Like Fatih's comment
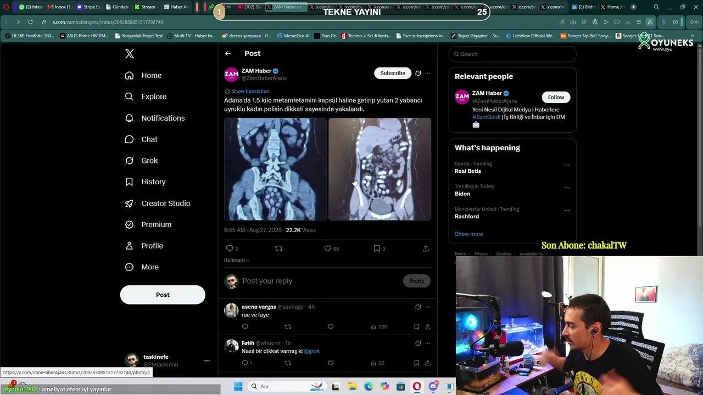 pos(331,363)
